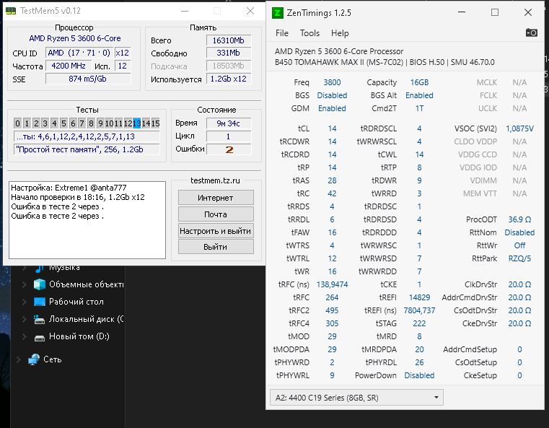Click the ZenTimings green Z logo icon
Viewport: 549px width, 428px height.
(277, 13)
